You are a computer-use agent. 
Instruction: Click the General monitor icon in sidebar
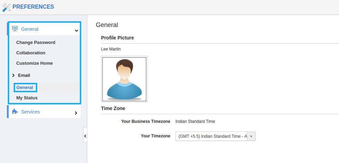(x=15, y=28)
